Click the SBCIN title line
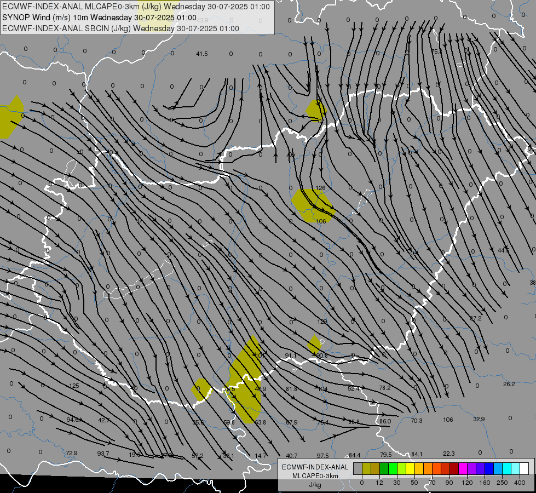Screen dimensions: 536x493 [120, 28]
